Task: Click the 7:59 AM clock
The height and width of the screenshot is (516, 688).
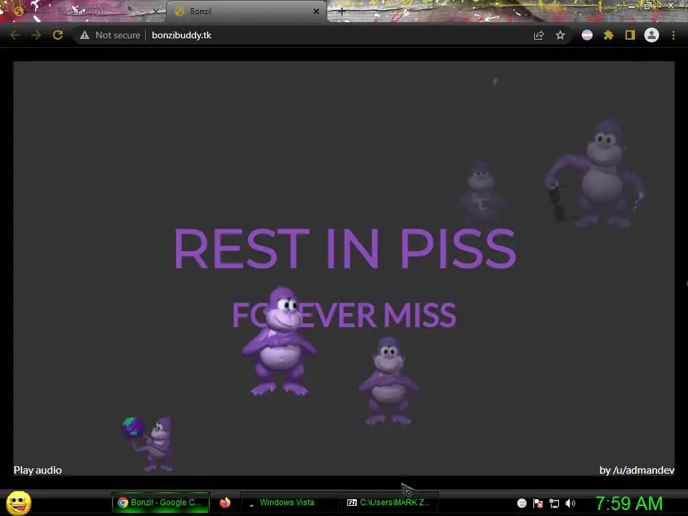Action: (629, 503)
